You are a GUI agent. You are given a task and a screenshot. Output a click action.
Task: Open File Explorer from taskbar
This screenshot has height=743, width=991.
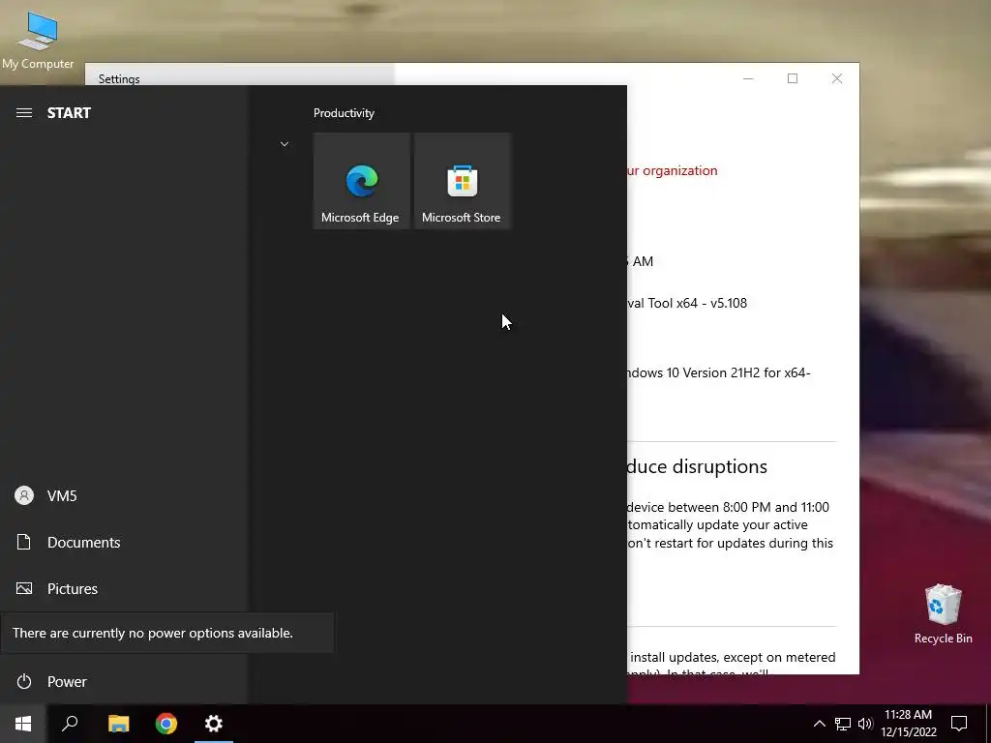pyautogui.click(x=118, y=724)
